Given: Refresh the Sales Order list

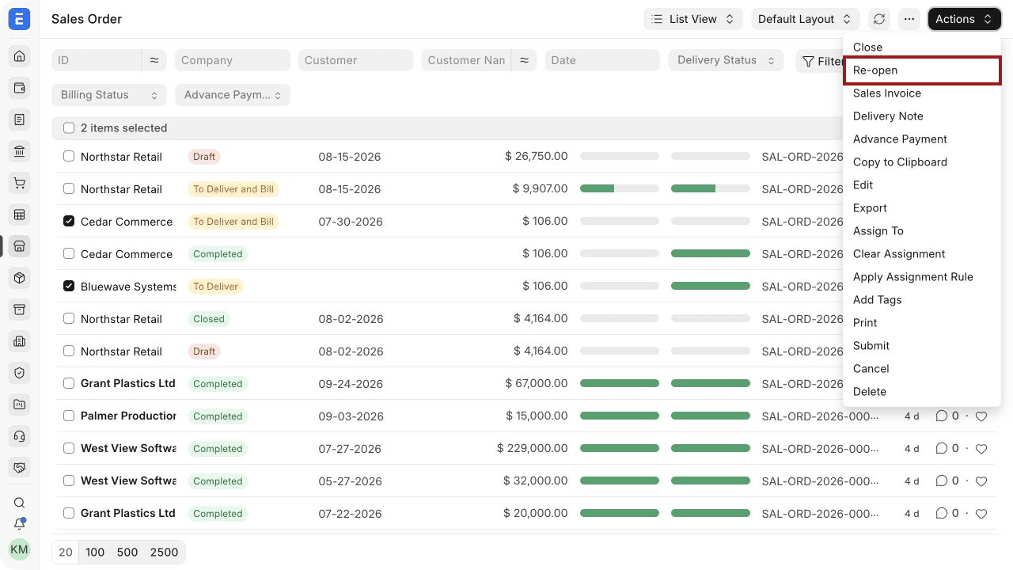Looking at the screenshot, I should [878, 19].
